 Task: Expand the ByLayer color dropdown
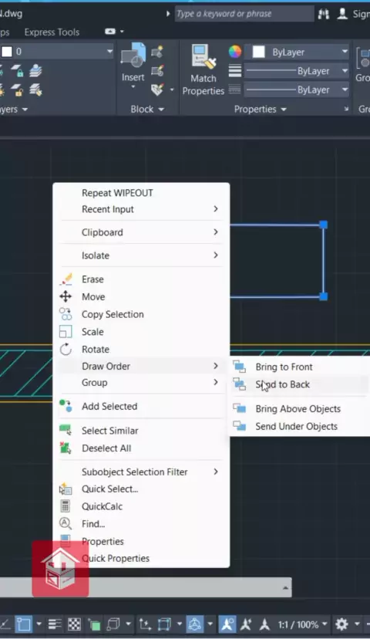tap(345, 52)
